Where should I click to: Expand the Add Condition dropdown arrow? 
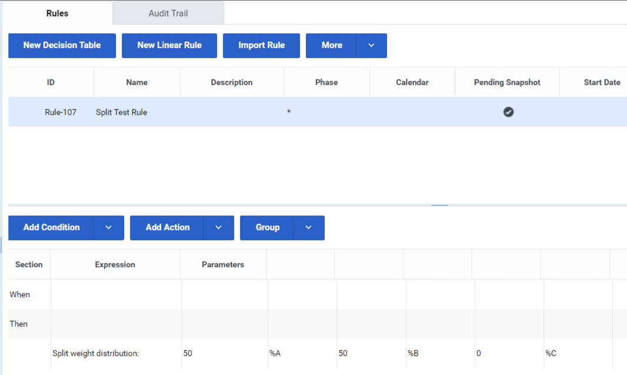pyautogui.click(x=108, y=228)
